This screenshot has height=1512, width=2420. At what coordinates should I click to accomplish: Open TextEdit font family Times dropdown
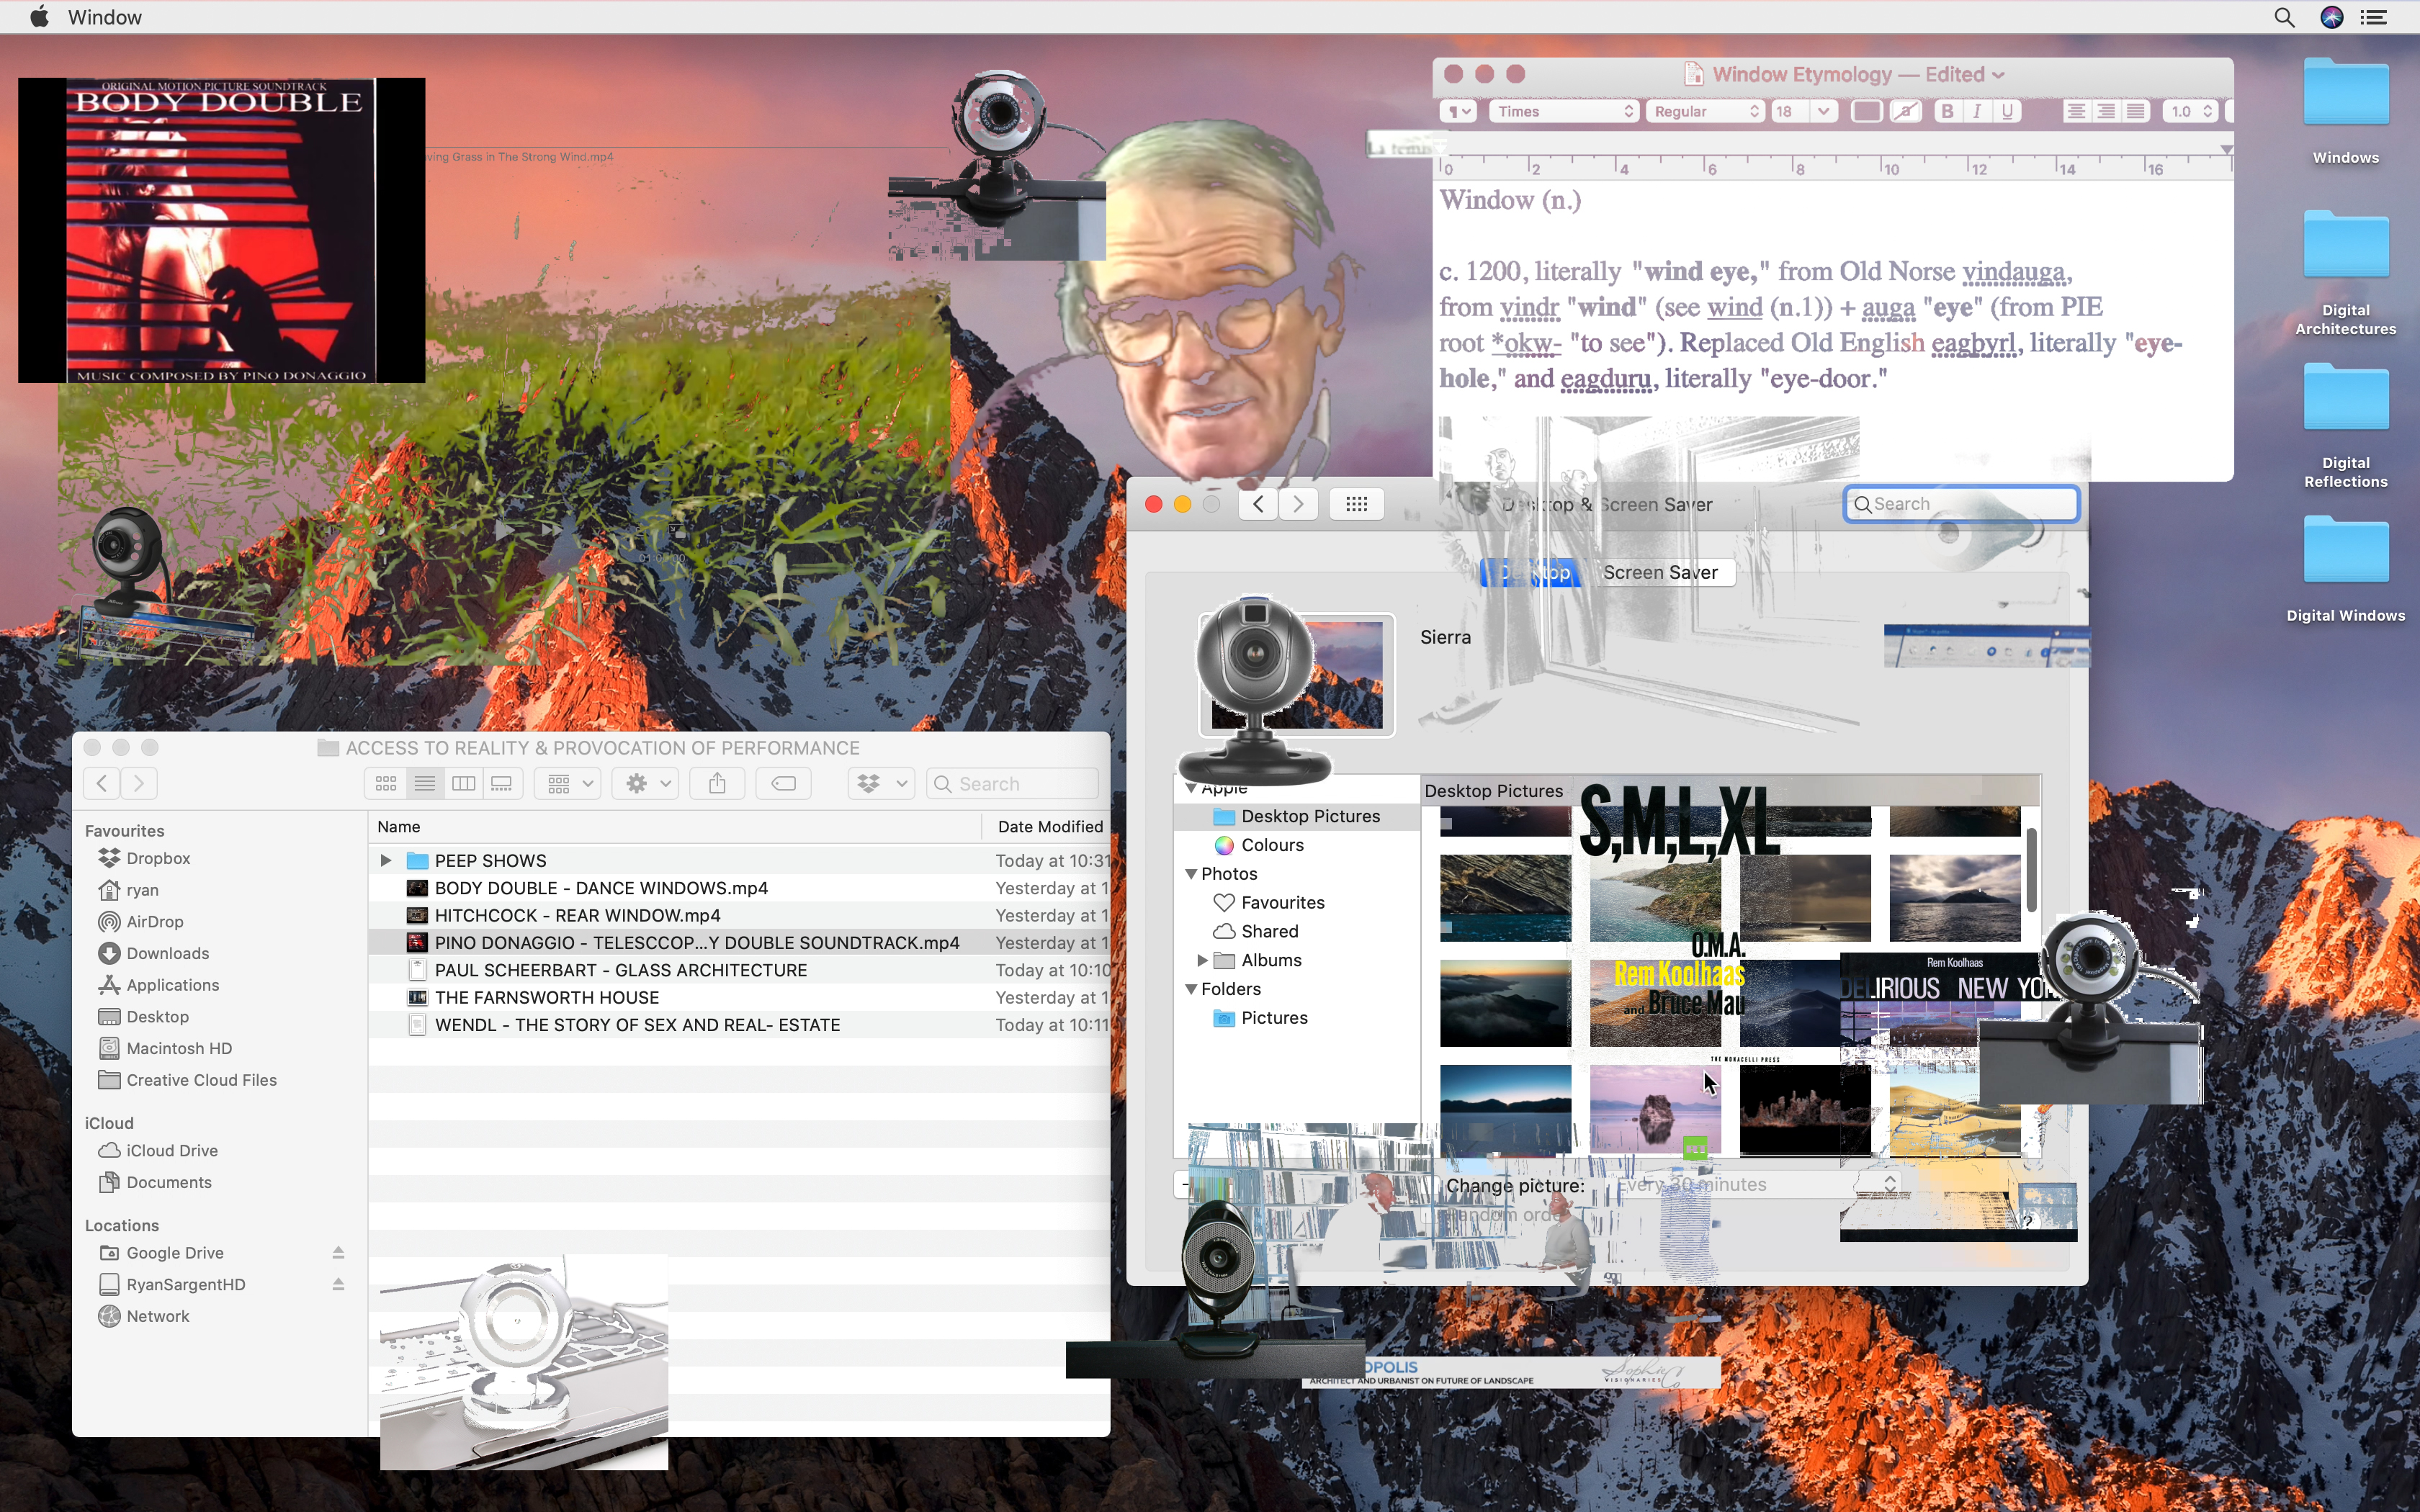point(1564,111)
